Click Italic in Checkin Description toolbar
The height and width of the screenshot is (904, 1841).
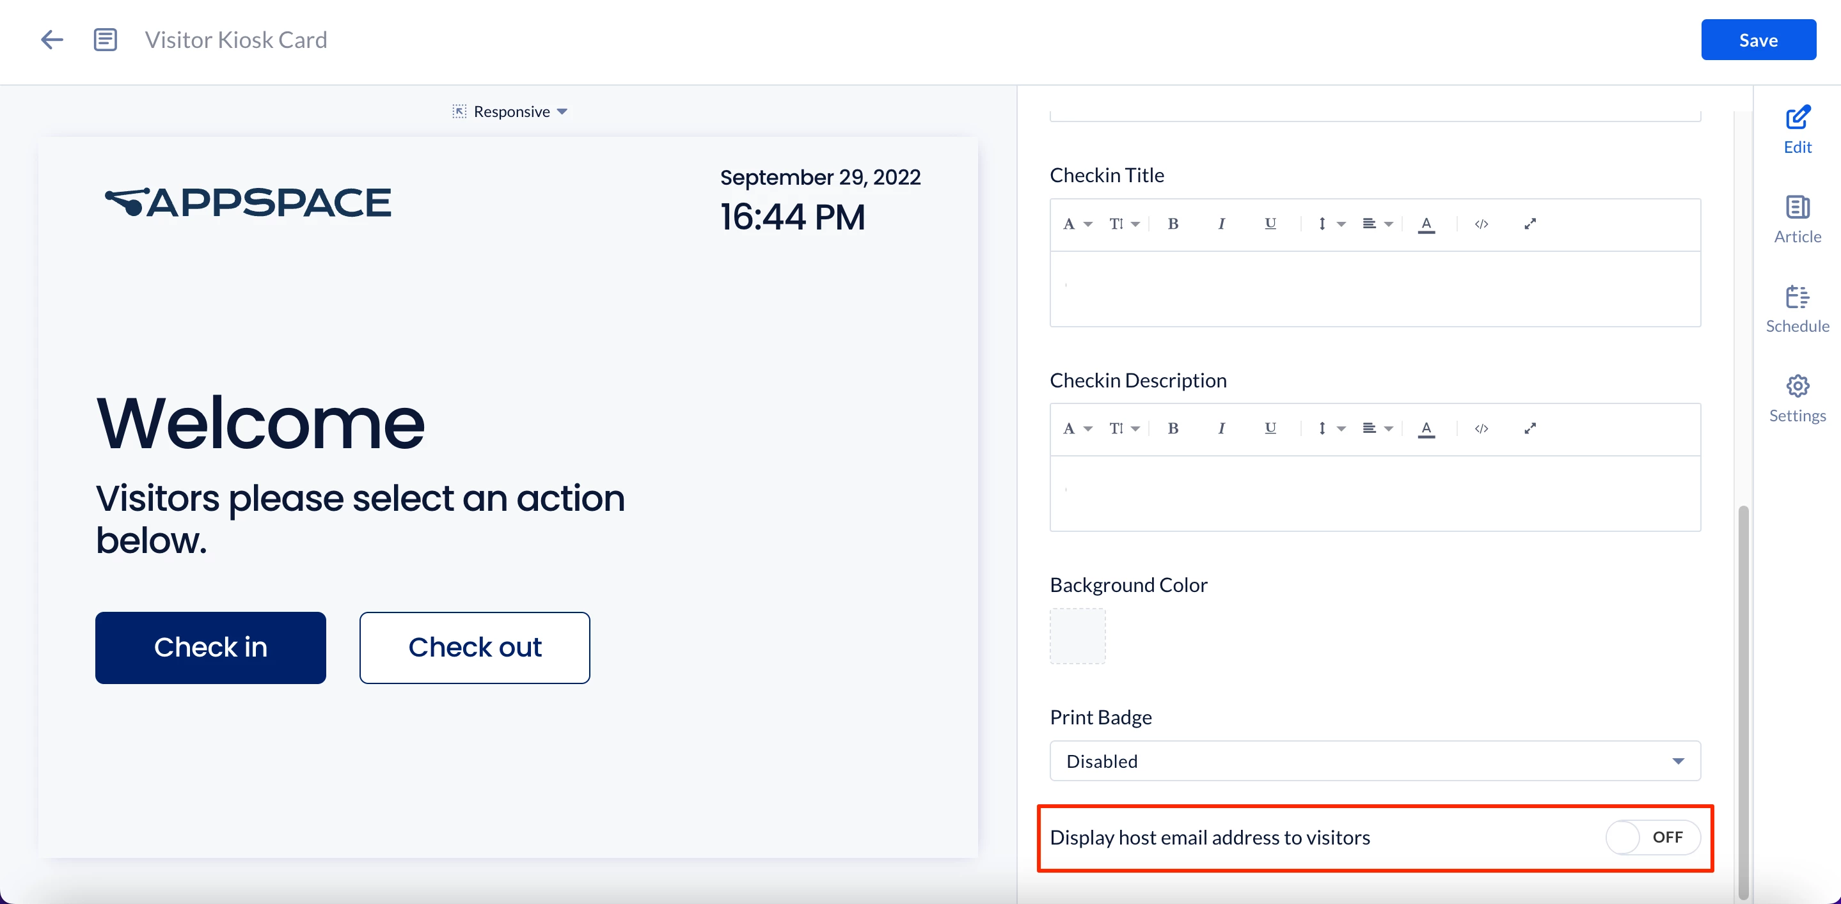click(x=1221, y=428)
